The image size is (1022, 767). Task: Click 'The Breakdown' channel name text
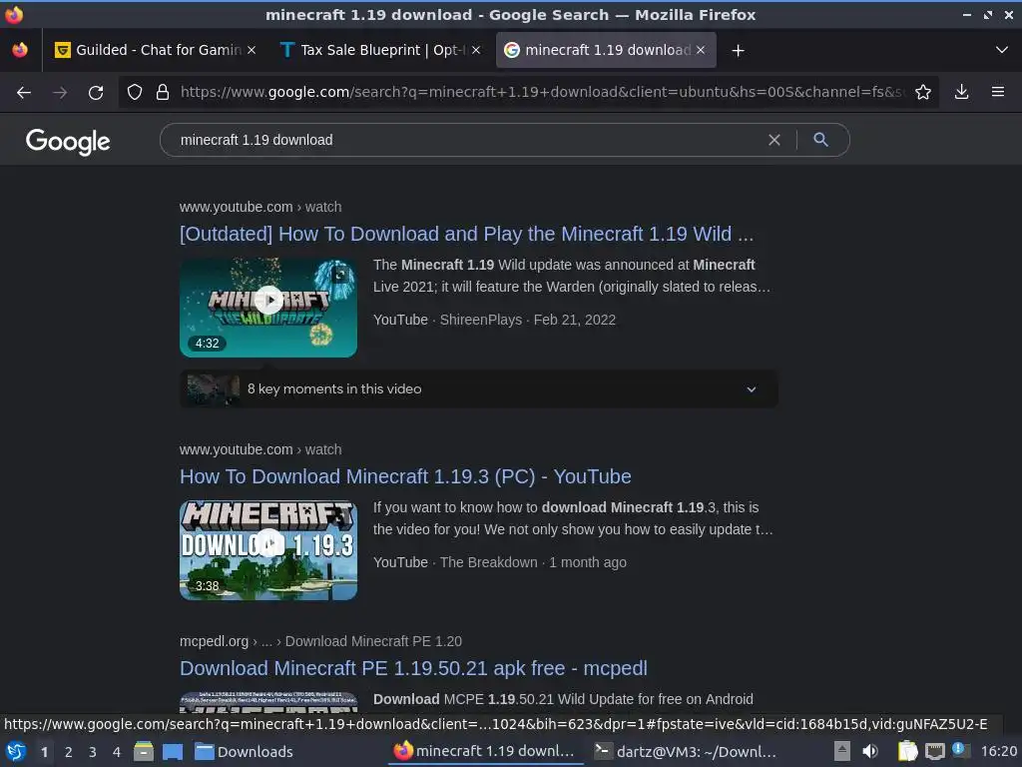[x=488, y=562]
